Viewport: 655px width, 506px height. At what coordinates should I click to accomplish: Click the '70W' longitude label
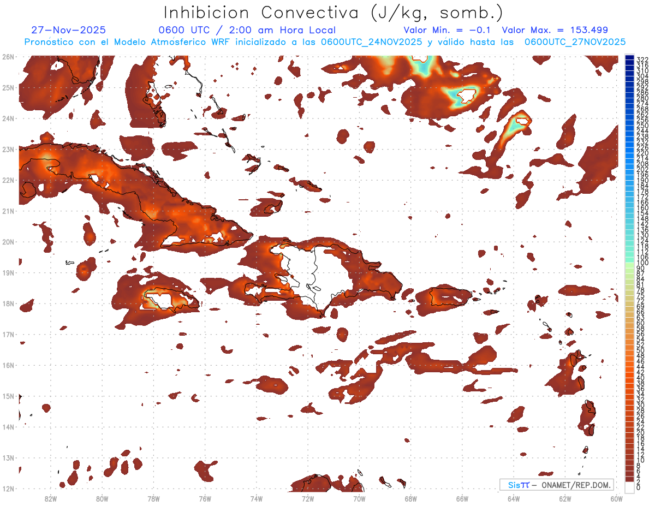(x=359, y=498)
